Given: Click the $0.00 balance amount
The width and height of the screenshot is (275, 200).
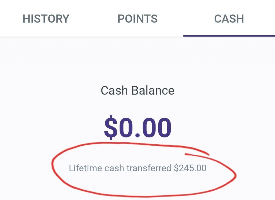Looking at the screenshot, I should 137,126.
